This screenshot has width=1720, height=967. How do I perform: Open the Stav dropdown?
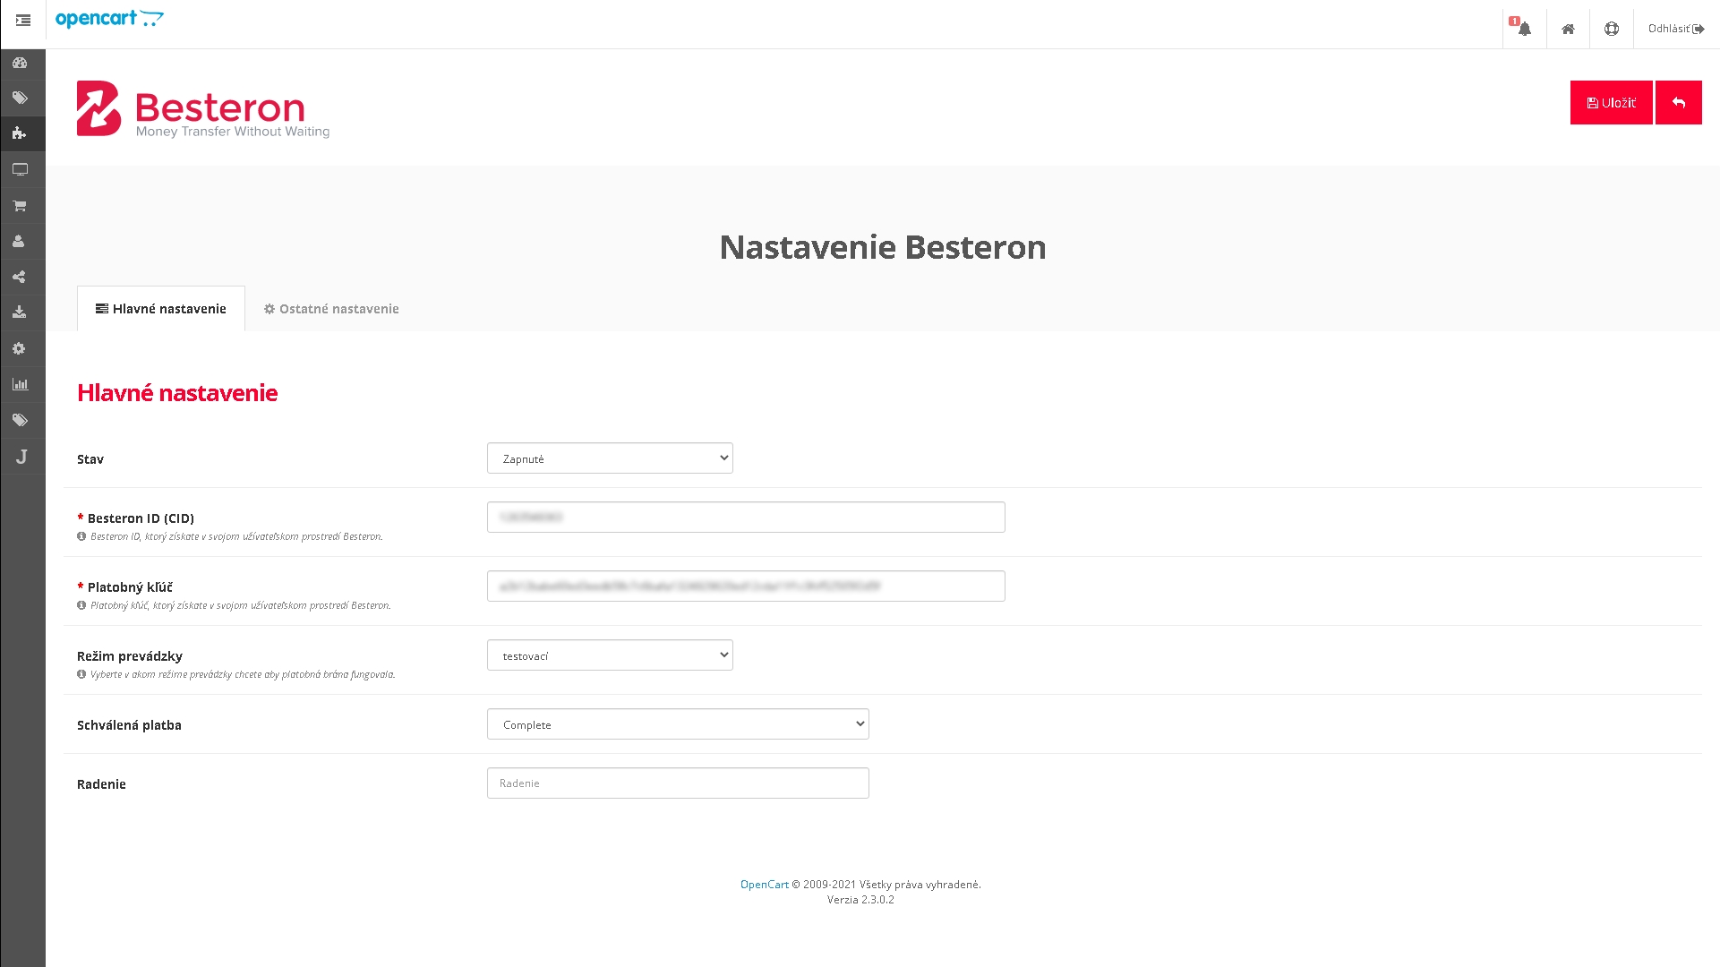[610, 458]
